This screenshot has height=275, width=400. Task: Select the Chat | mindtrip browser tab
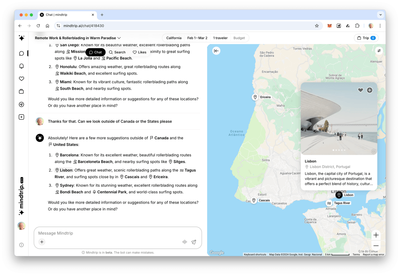67,15
